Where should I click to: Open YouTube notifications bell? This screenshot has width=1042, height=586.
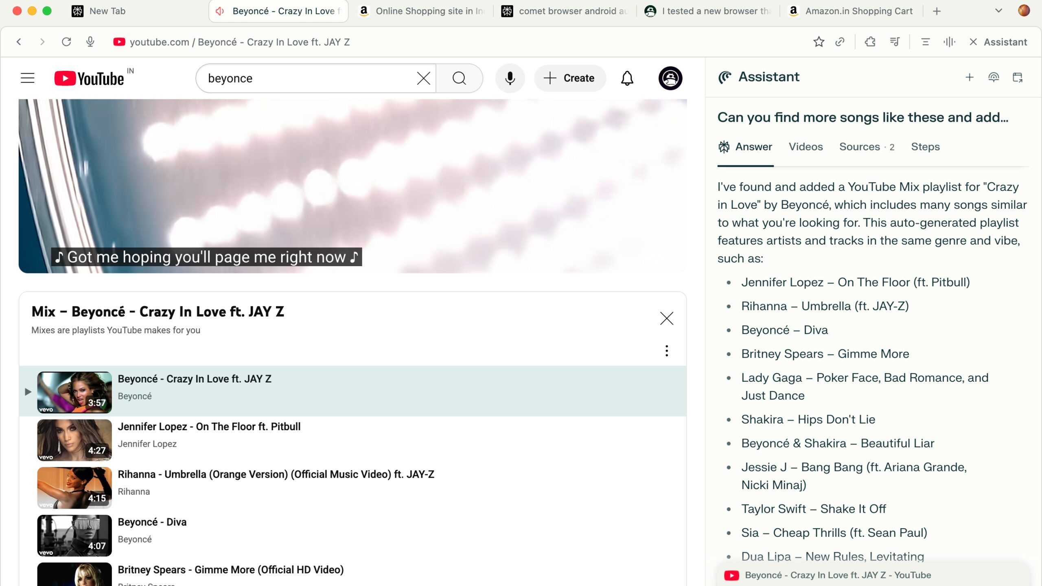coord(627,78)
